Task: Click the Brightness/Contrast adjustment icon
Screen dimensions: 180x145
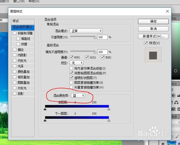Action: pyautogui.click(x=173, y=95)
